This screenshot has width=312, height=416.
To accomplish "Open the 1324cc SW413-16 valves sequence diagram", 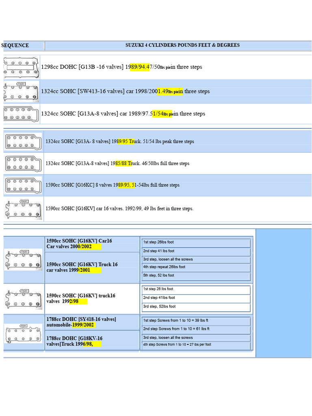I will point(21,92).
